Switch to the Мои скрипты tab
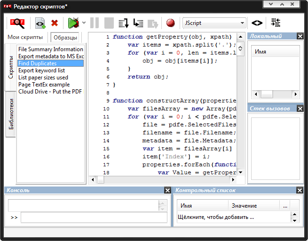The height and width of the screenshot is (241, 308). [25, 37]
